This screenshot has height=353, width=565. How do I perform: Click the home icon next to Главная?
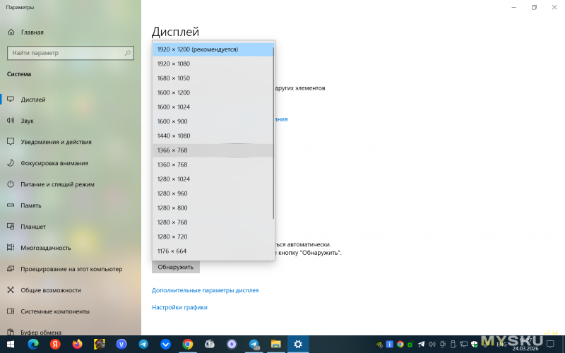11,32
